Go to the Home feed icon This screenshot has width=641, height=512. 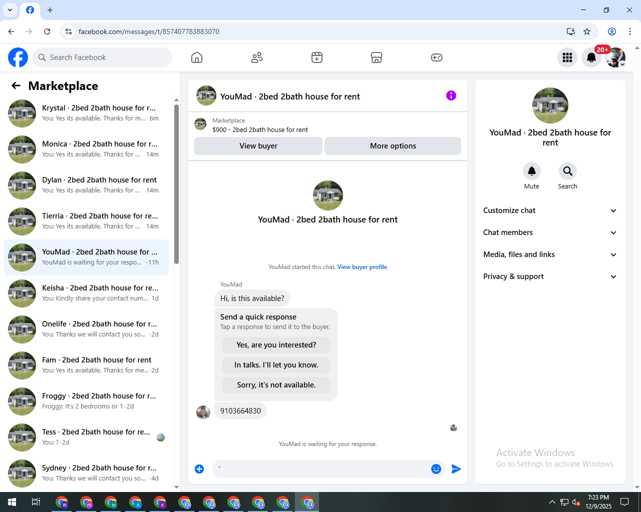point(197,57)
